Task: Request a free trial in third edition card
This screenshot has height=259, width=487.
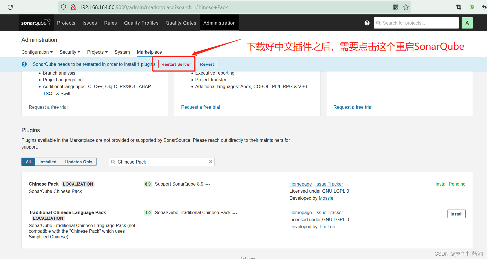Action: tap(353, 107)
